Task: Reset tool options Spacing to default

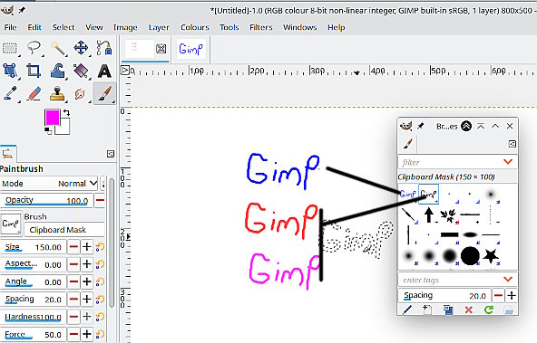Action: (100, 300)
